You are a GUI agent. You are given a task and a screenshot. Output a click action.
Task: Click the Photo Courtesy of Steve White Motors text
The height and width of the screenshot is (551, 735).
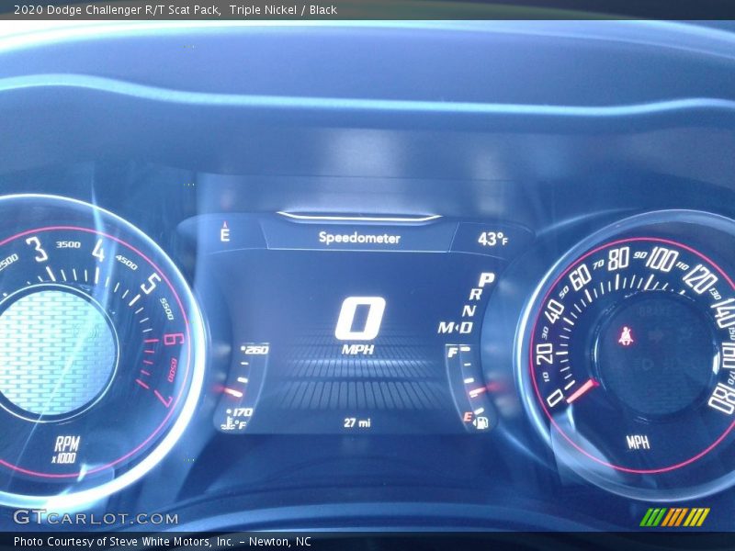[x=163, y=542]
